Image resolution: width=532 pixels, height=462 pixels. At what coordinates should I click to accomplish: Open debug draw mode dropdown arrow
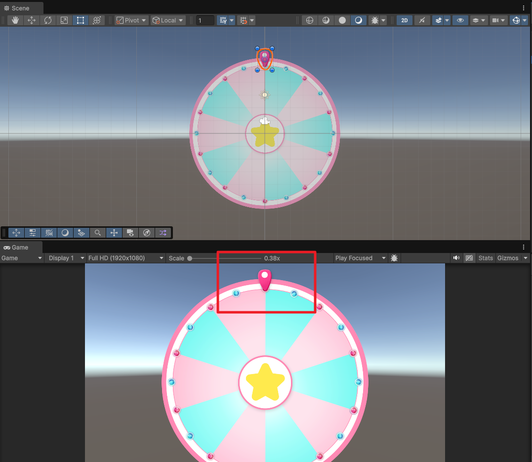383,20
